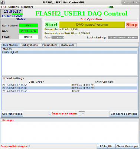Switch to the Subsystems tab

click(x=30, y=45)
